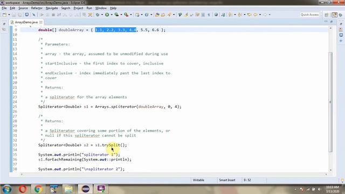Click the horizontal scrollbar right arrow

click(x=326, y=174)
